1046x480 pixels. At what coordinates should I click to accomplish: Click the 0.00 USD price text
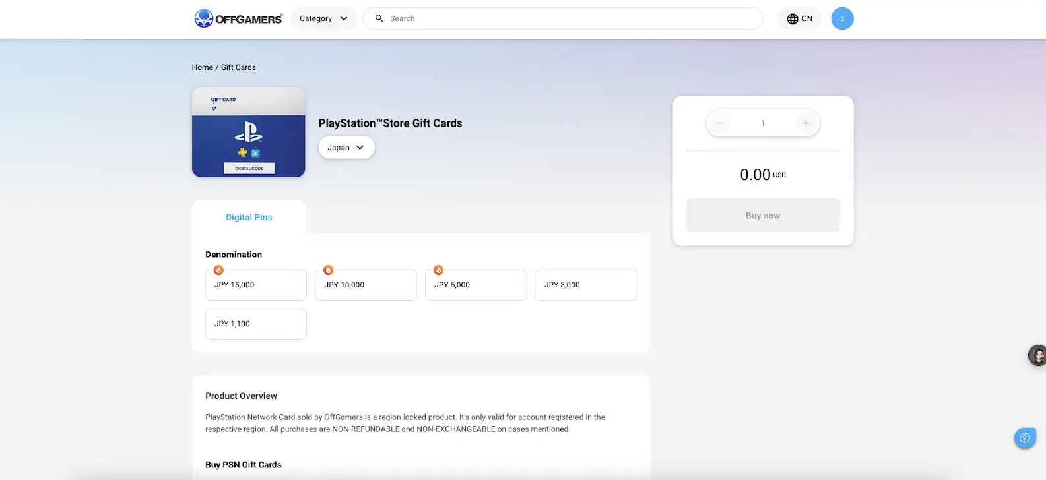763,175
